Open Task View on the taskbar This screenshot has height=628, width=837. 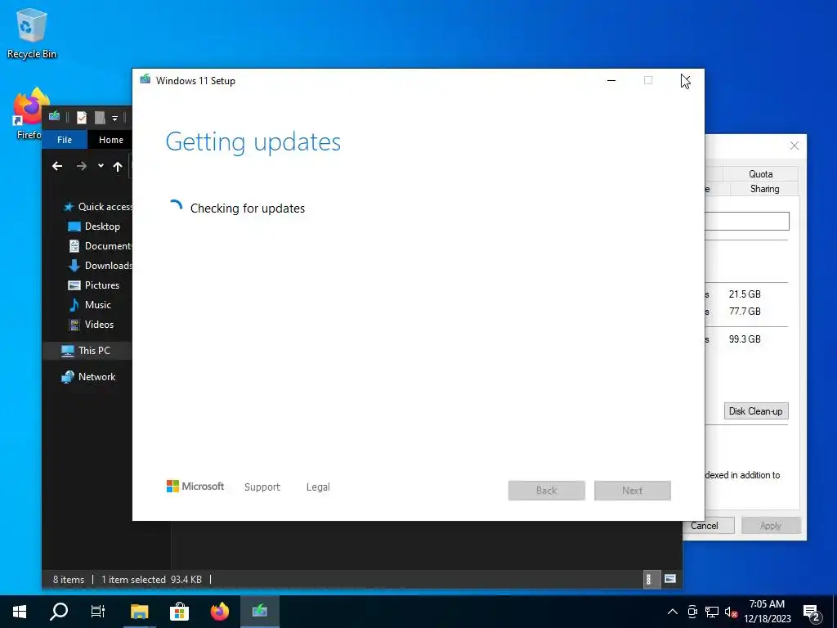click(98, 612)
